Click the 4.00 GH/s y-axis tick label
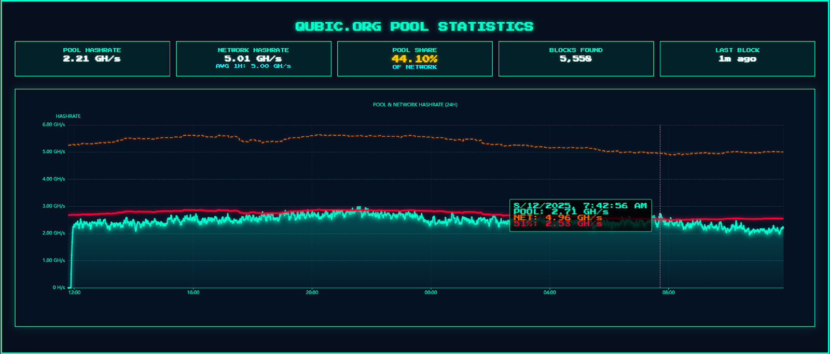Image resolution: width=830 pixels, height=354 pixels. [x=54, y=179]
